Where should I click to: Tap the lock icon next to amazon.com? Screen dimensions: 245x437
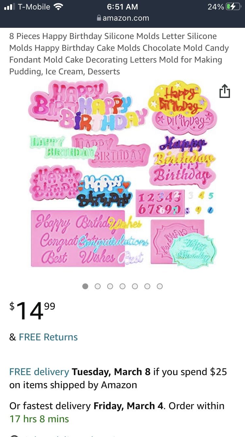[99, 18]
